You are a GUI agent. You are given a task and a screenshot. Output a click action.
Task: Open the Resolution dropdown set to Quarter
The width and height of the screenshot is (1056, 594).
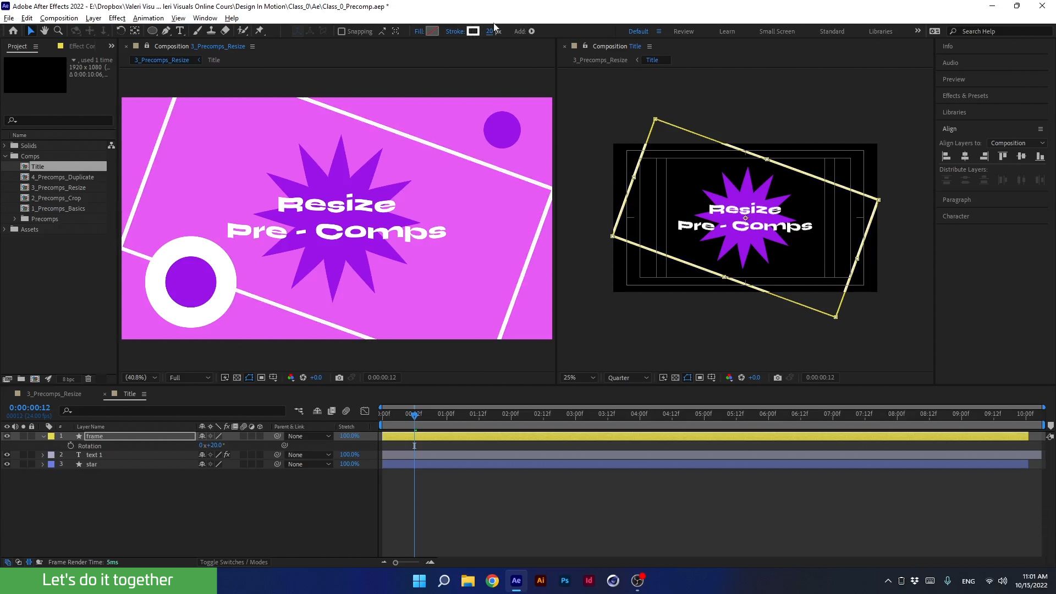(x=627, y=377)
